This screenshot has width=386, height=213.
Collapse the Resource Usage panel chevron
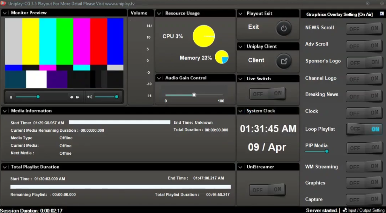159,13
